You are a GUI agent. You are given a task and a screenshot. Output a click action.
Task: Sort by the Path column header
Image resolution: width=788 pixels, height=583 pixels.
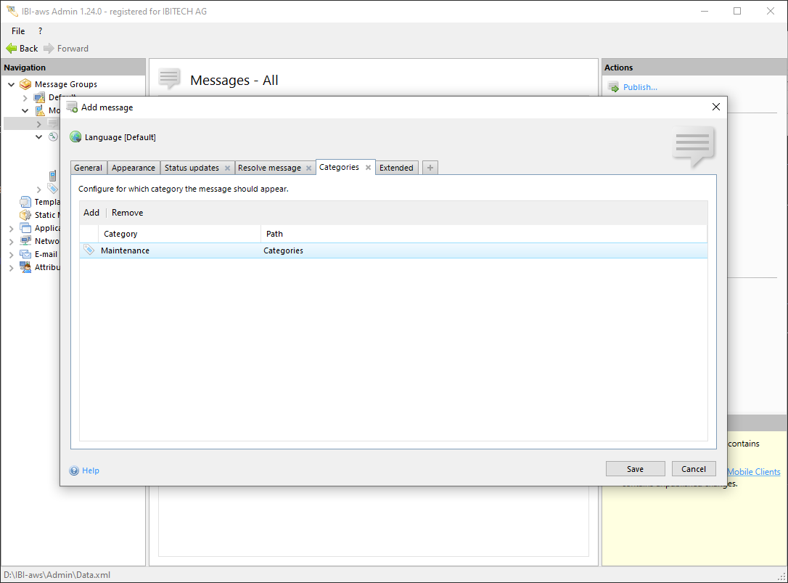(274, 234)
